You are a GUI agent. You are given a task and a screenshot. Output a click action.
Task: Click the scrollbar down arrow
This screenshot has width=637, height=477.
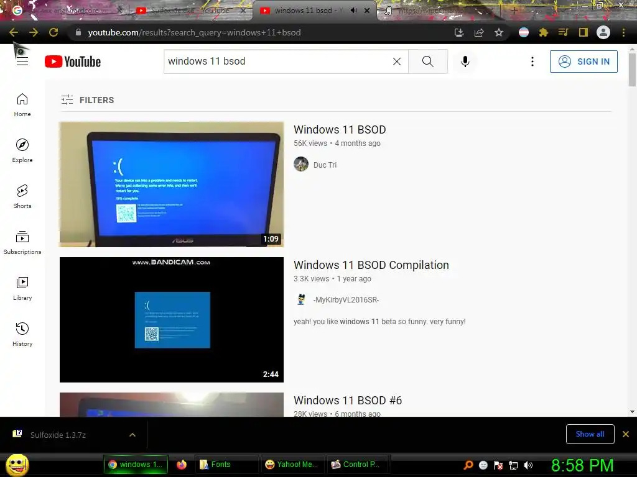(632, 412)
